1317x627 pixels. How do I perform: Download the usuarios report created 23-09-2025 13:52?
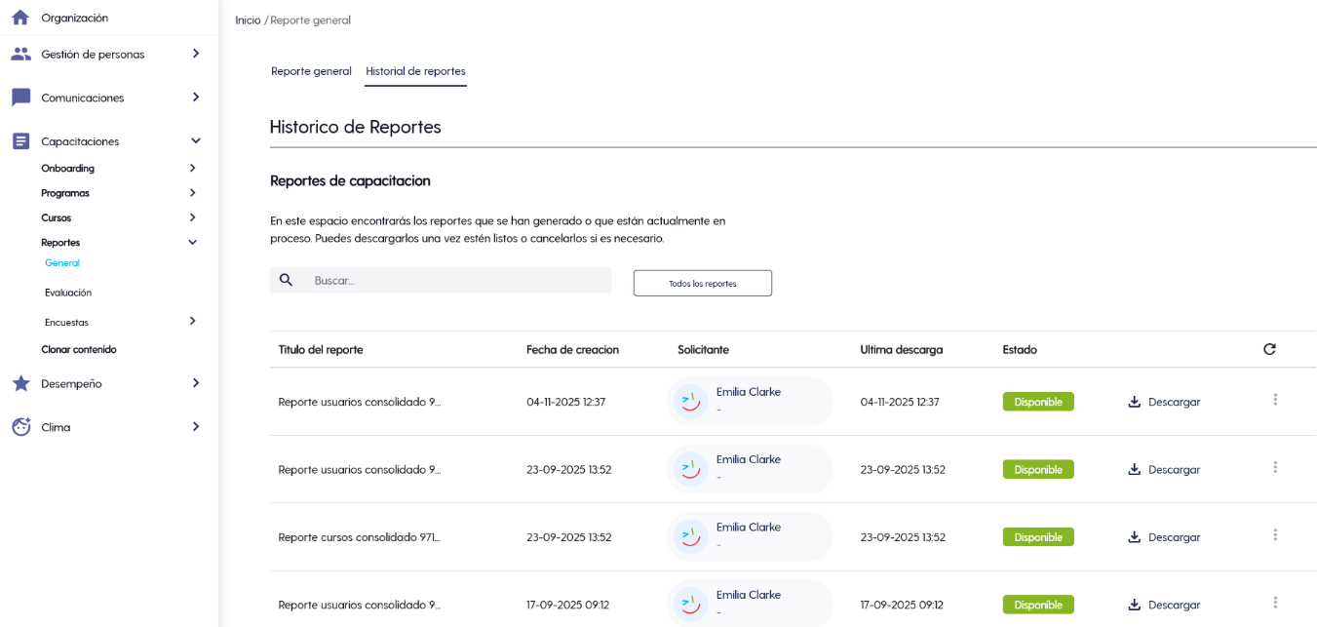click(1164, 469)
